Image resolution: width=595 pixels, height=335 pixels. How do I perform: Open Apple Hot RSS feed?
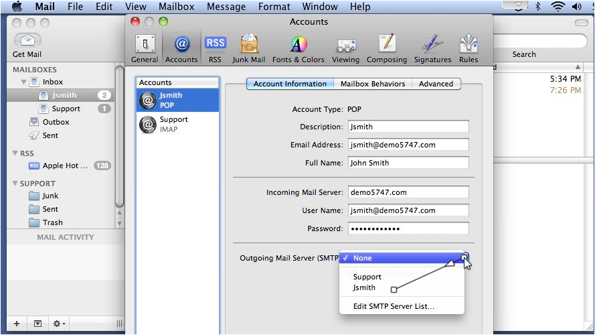coord(61,165)
